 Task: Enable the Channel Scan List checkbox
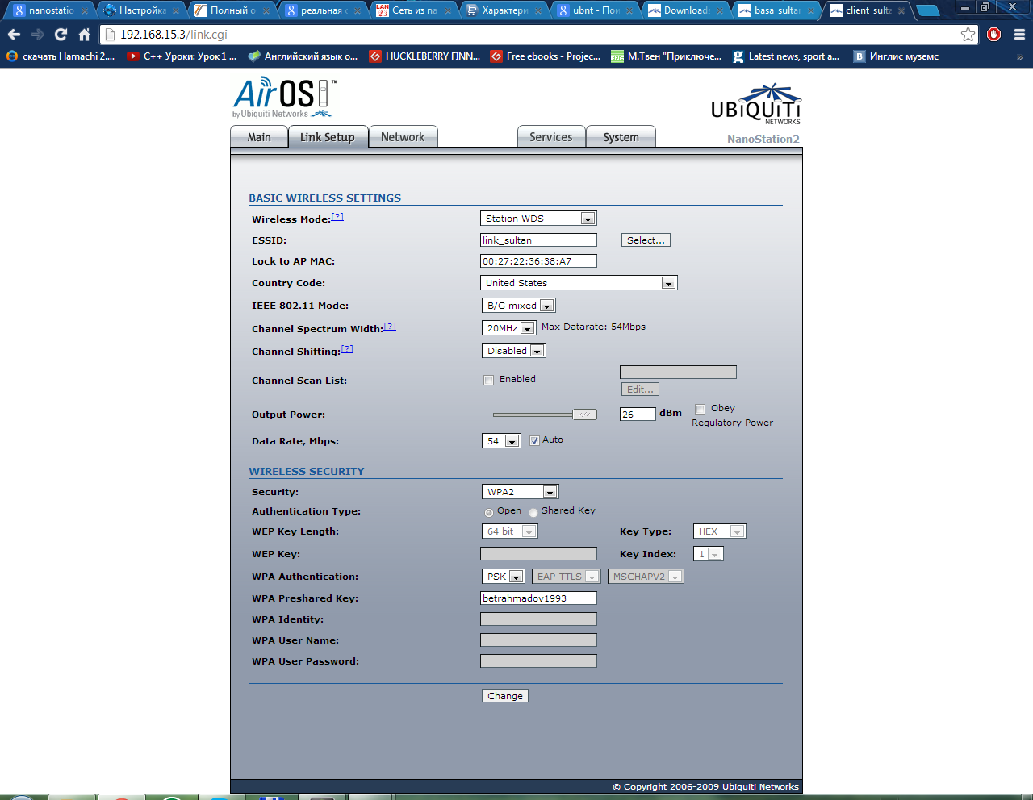pyautogui.click(x=488, y=380)
